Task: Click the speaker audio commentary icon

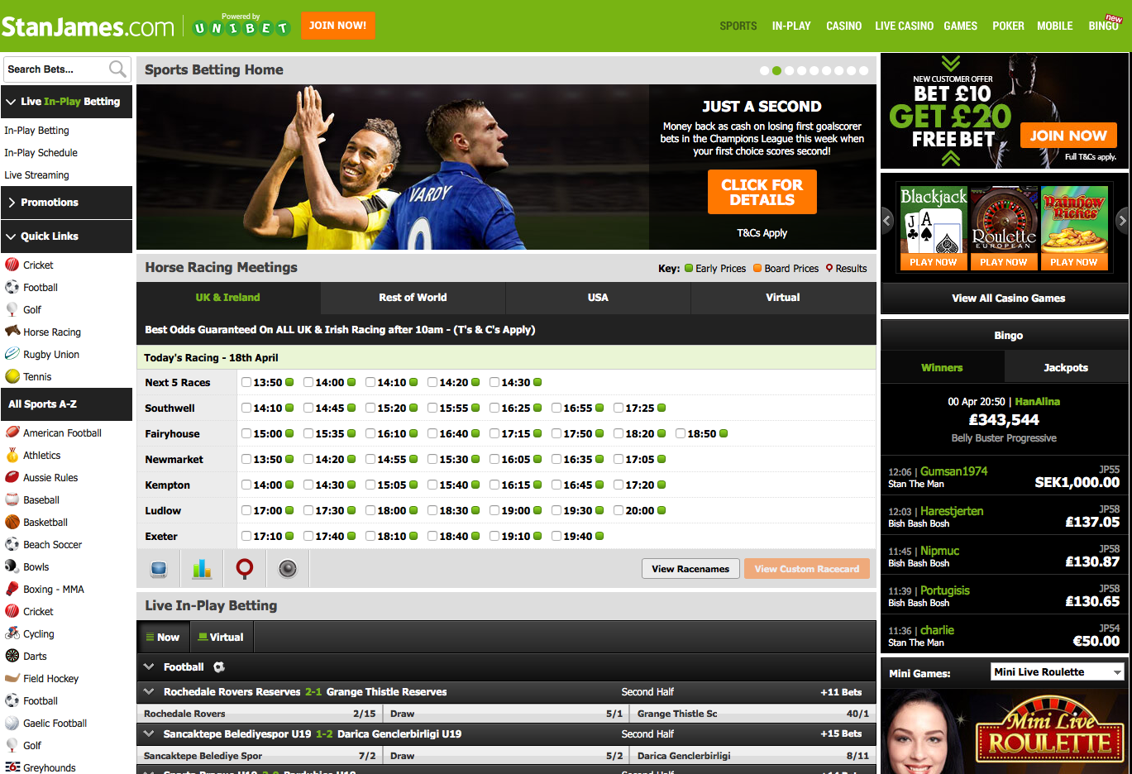Action: click(x=288, y=568)
